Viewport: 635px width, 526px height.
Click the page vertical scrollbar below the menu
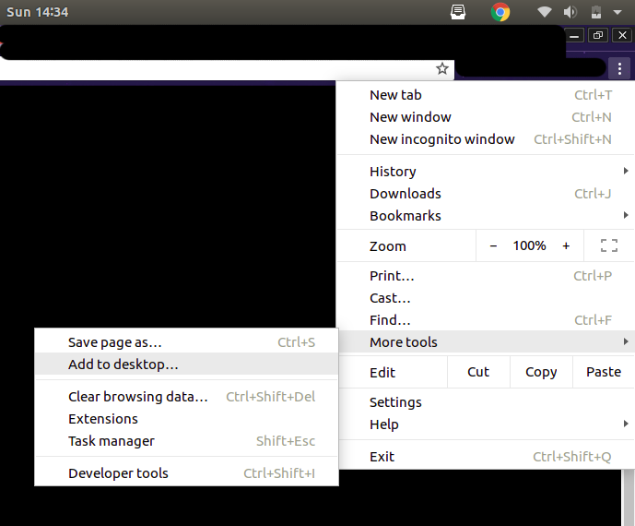(x=628, y=497)
